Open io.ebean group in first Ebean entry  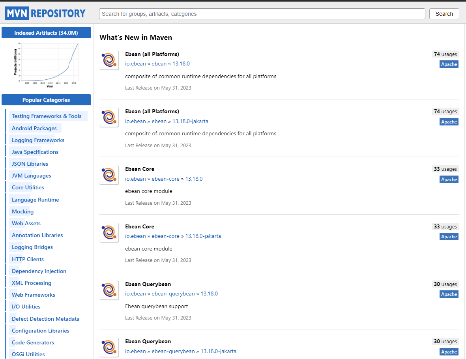[135, 64]
